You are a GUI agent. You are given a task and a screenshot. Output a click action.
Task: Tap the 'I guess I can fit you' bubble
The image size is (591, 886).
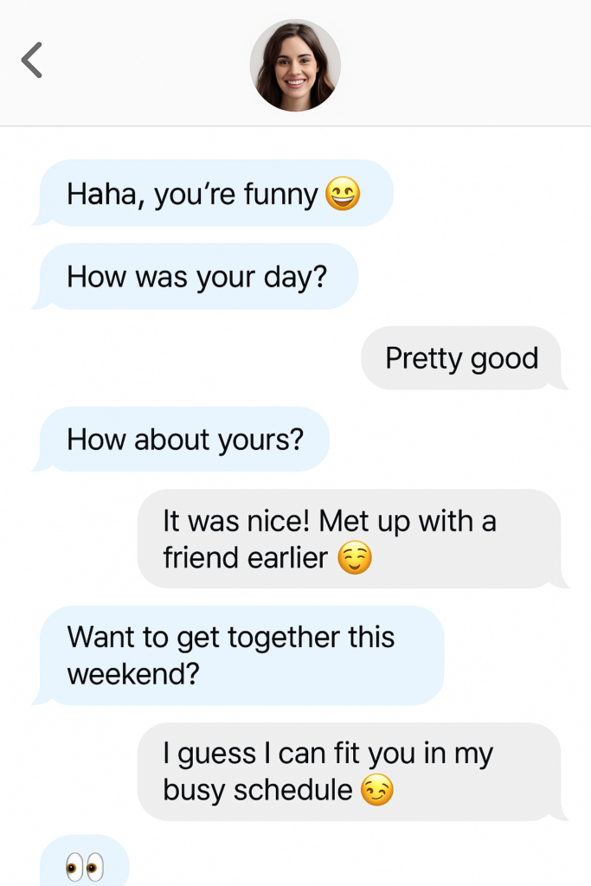pyautogui.click(x=353, y=772)
